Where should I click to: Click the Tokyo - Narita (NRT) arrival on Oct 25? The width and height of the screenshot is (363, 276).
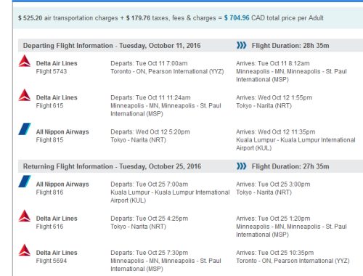tap(264, 192)
